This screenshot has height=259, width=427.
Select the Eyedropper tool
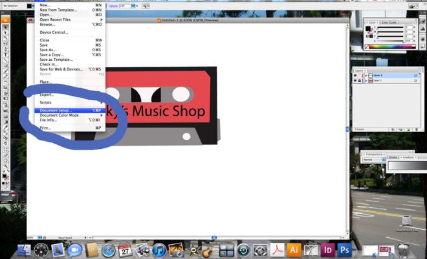[5, 128]
